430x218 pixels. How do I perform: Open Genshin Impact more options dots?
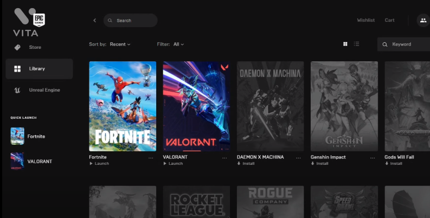coord(373,158)
